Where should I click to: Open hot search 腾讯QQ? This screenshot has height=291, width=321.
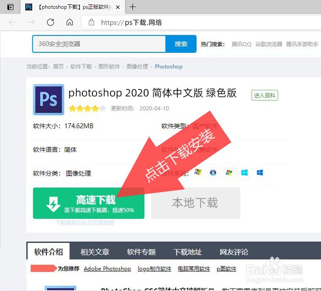[241, 44]
